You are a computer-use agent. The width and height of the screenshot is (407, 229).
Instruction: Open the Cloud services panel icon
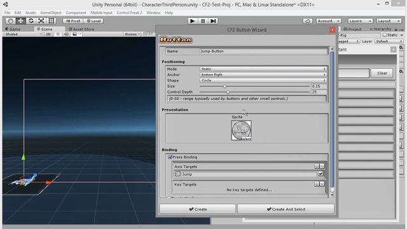pyautogui.click(x=308, y=21)
